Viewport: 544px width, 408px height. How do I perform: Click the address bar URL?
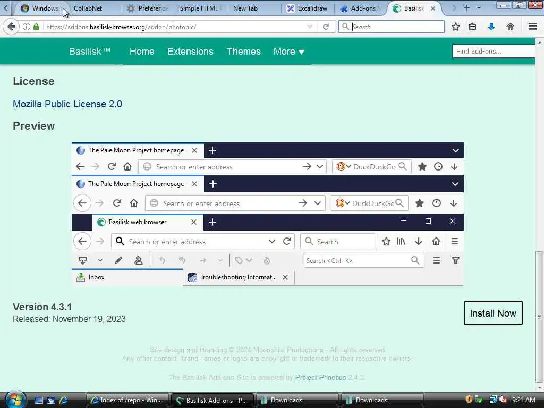pyautogui.click(x=121, y=27)
